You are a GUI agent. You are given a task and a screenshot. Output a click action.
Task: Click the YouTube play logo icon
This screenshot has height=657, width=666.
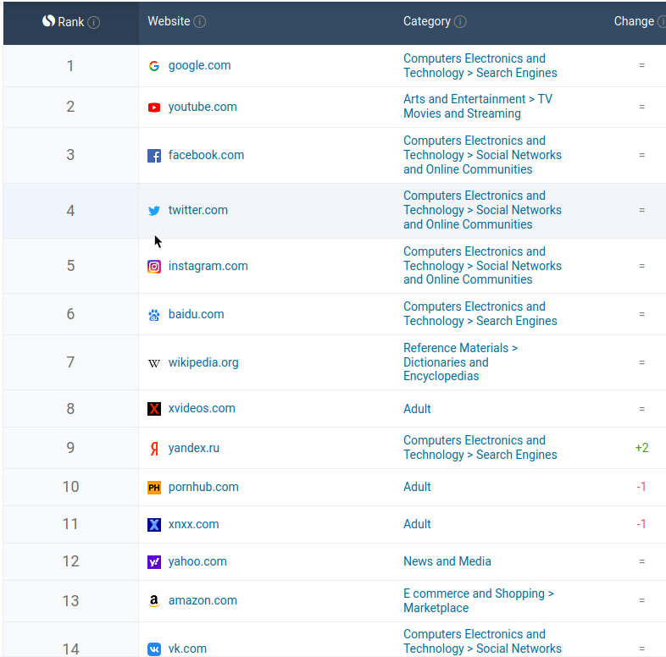(153, 108)
